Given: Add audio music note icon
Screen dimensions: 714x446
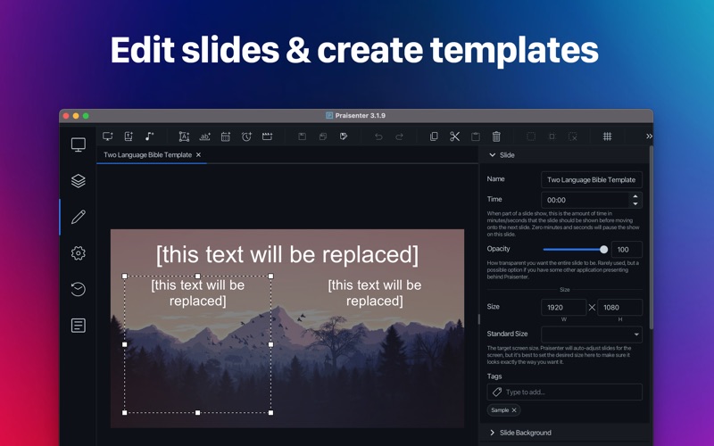Looking at the screenshot, I should pos(149,136).
